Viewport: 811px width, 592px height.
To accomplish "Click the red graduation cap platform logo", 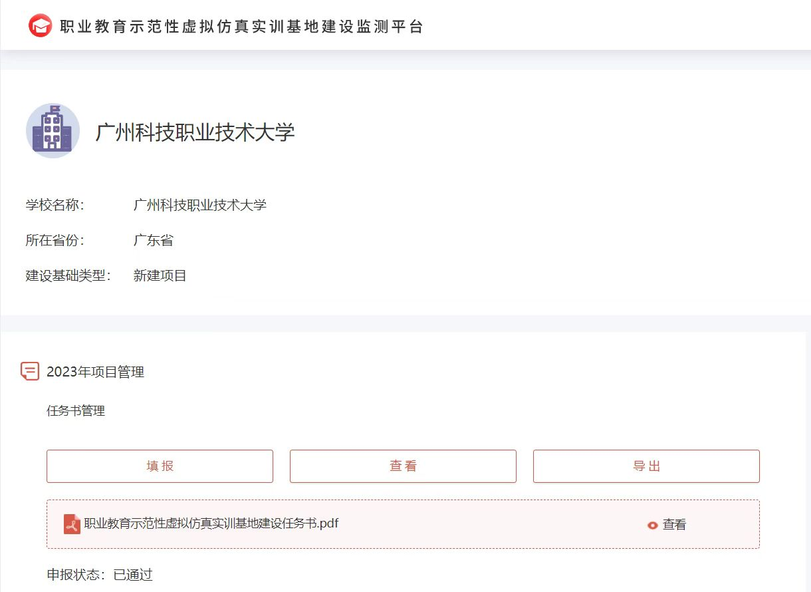I will click(x=40, y=26).
